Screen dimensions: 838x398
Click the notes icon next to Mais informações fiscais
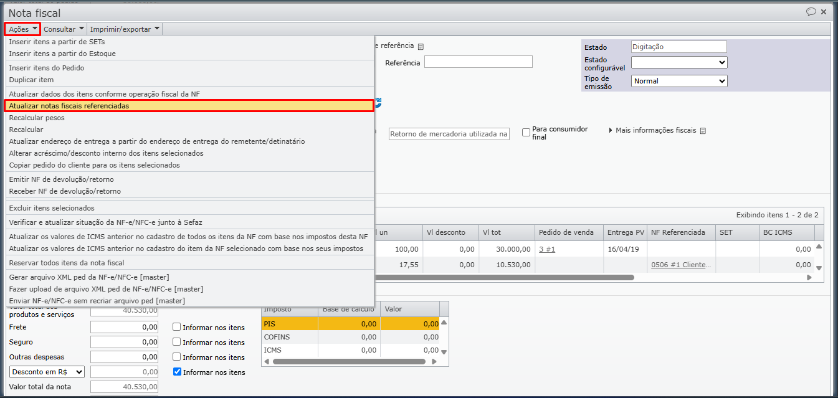[x=703, y=131]
